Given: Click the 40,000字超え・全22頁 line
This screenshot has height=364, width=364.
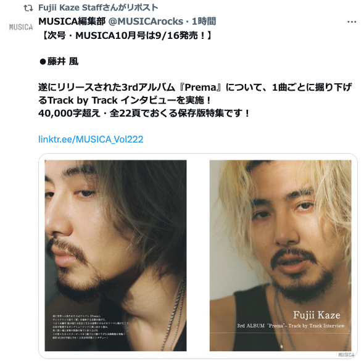Looking at the screenshot, I should (144, 114).
